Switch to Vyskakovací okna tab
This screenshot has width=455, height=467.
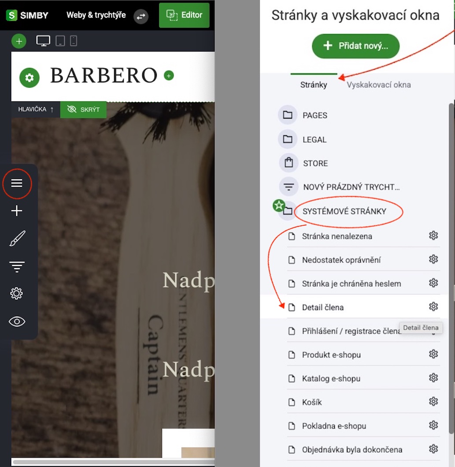[x=378, y=85]
